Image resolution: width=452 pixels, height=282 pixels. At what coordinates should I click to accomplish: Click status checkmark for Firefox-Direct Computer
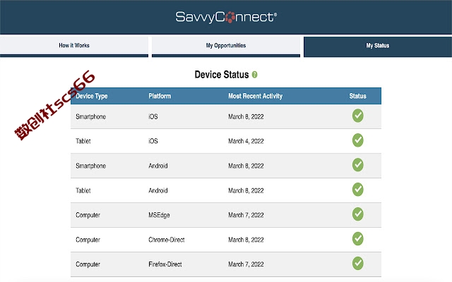[358, 263]
